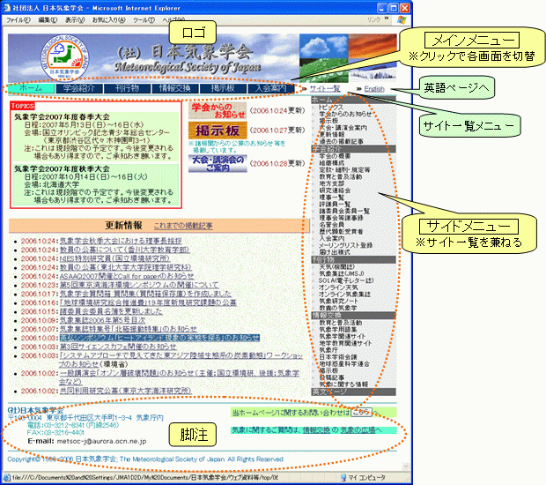This screenshot has width=546, height=485.
Task: Click 地方支部 in the side menu
Action: [332, 183]
